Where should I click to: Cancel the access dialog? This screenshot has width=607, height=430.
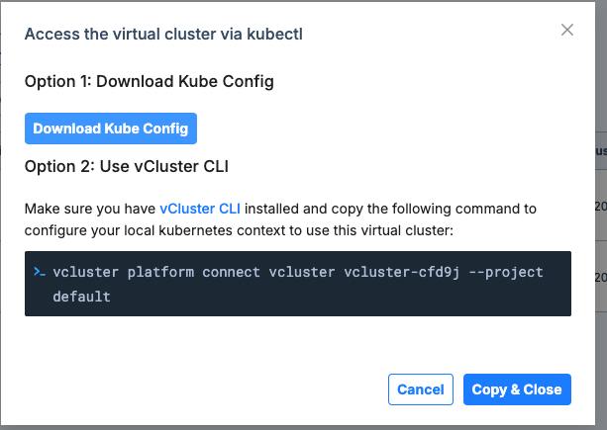coord(421,389)
